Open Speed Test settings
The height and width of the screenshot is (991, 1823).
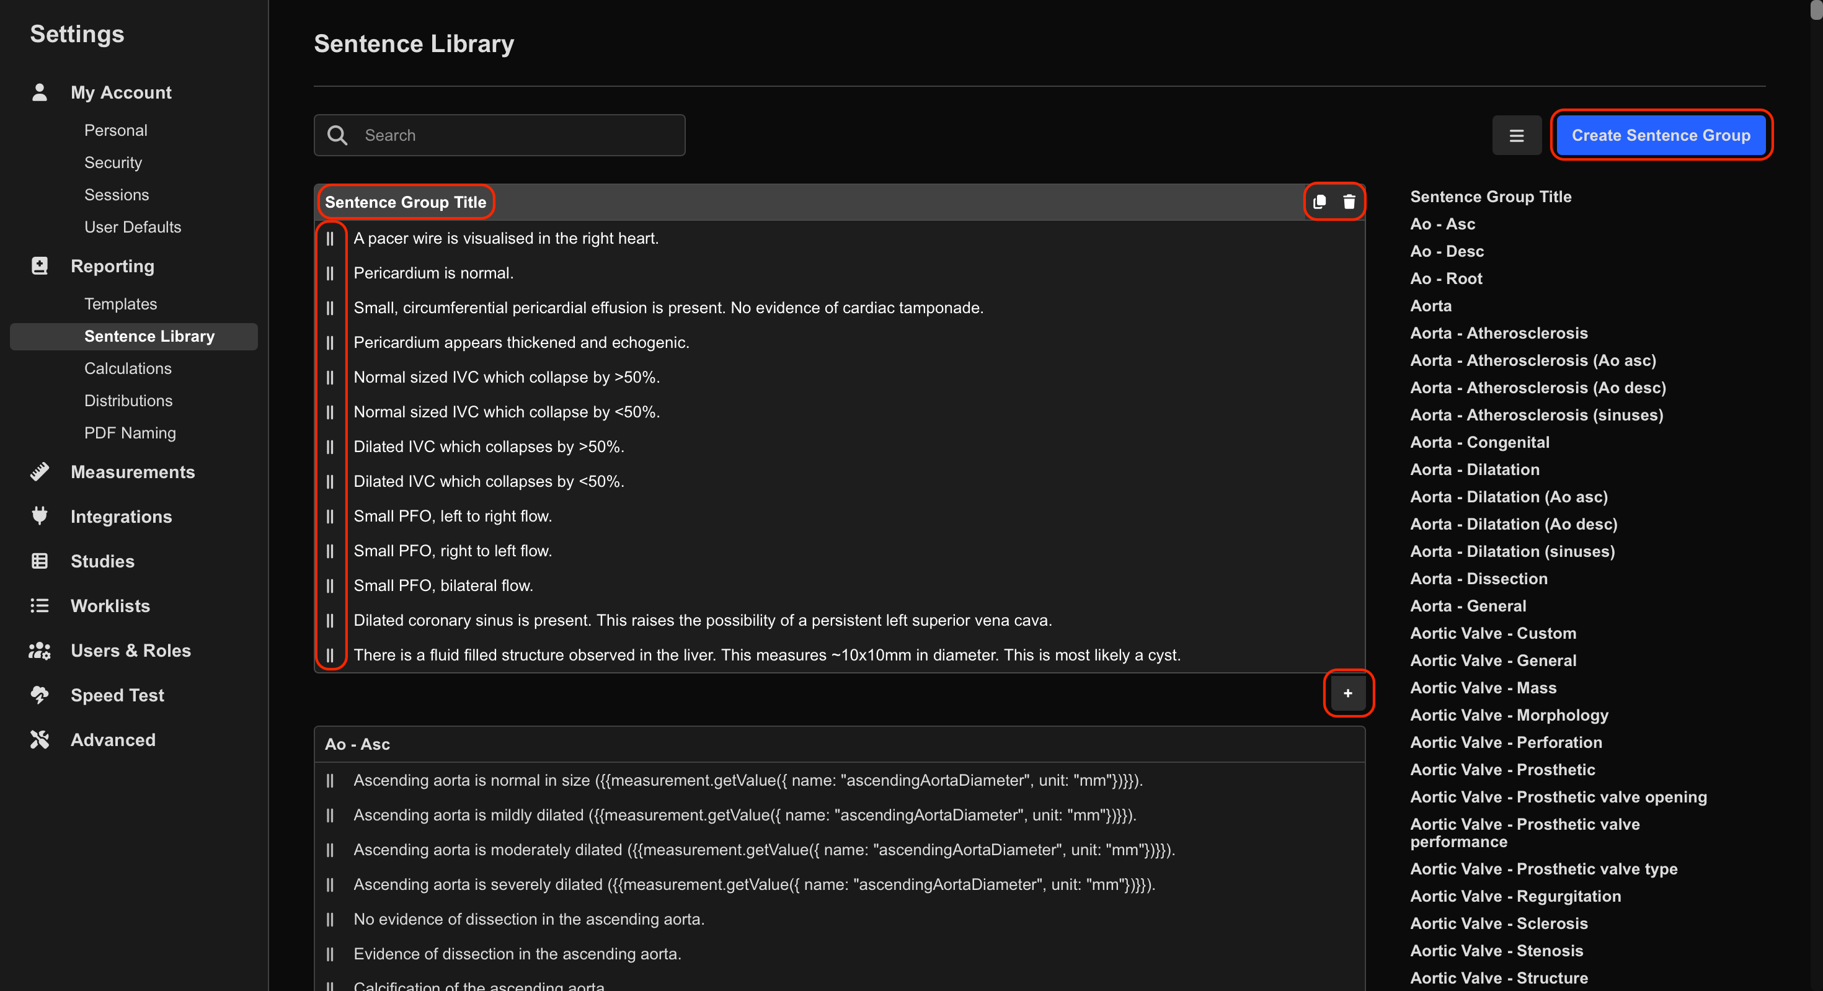[117, 695]
